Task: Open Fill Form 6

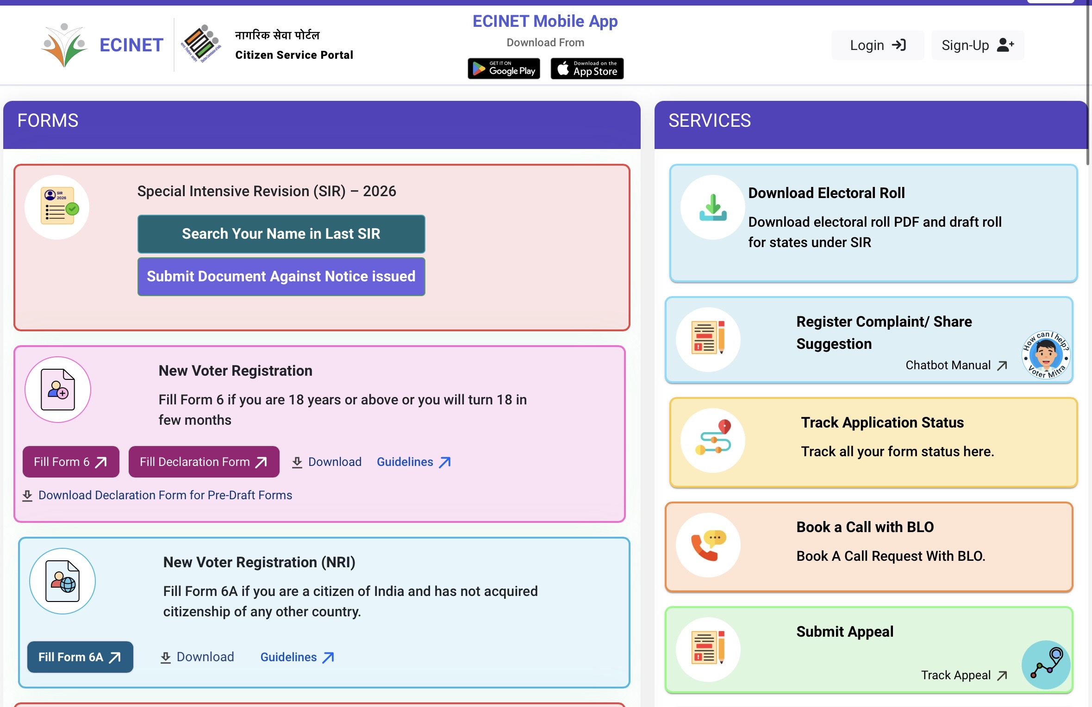Action: (x=71, y=462)
